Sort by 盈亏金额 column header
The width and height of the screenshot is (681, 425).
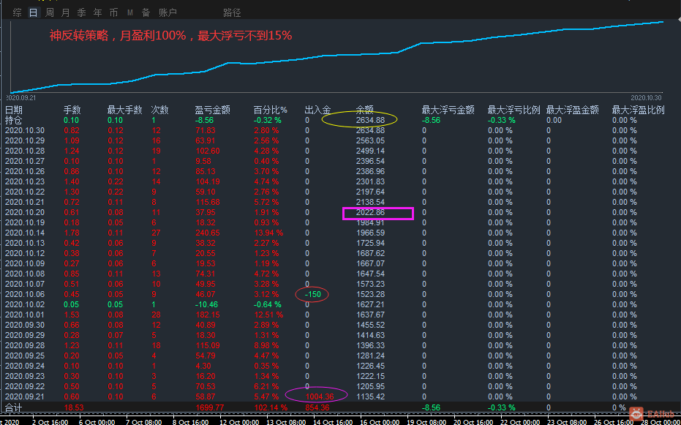[212, 110]
